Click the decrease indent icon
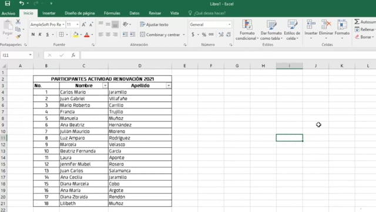Image resolution: width=376 pixels, height=212 pixels. point(125,35)
